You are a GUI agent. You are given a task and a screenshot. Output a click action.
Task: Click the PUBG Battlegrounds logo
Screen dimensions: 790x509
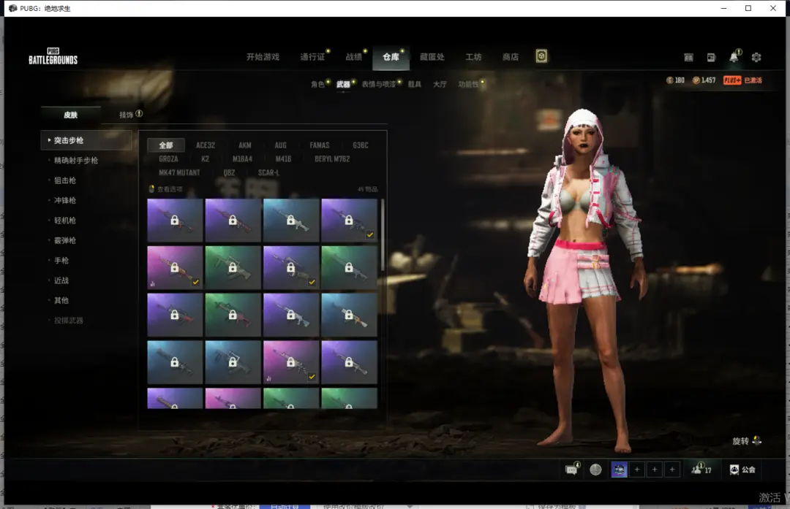(53, 56)
